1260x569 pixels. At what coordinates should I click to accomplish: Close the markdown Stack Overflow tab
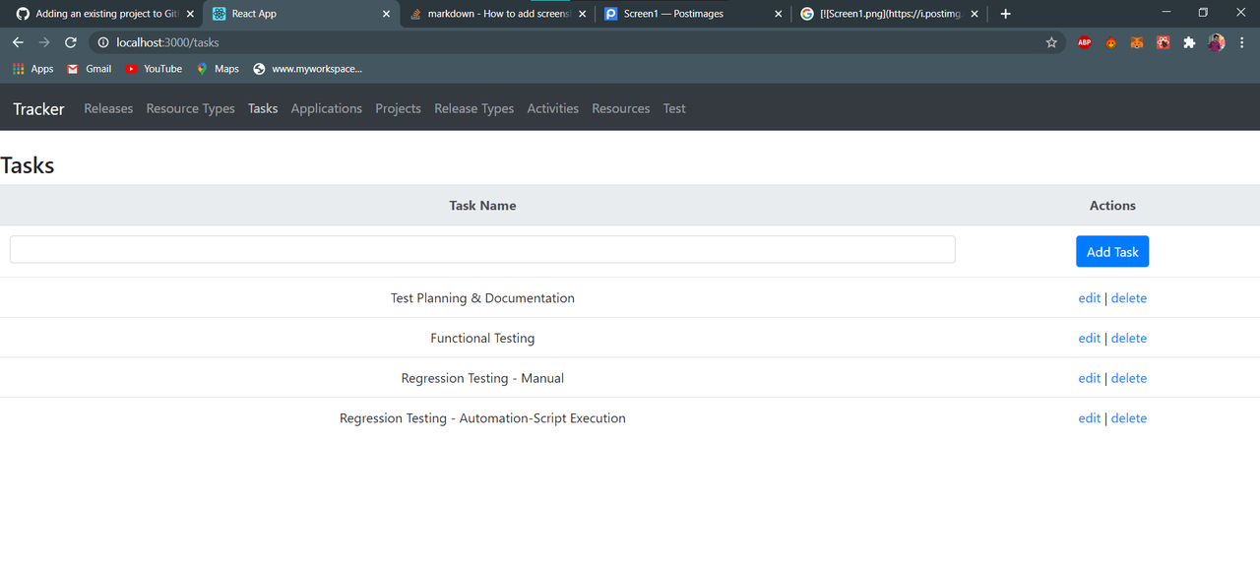(582, 14)
